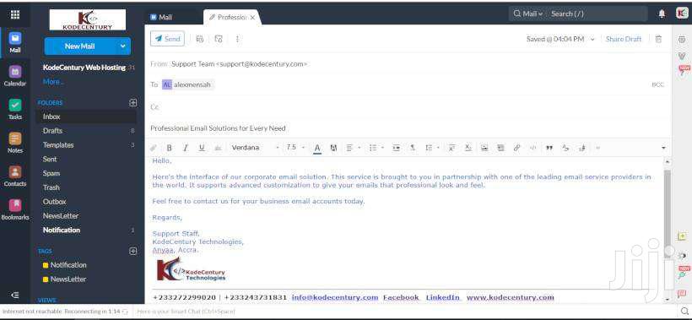Clear text formatting

[x=565, y=148]
